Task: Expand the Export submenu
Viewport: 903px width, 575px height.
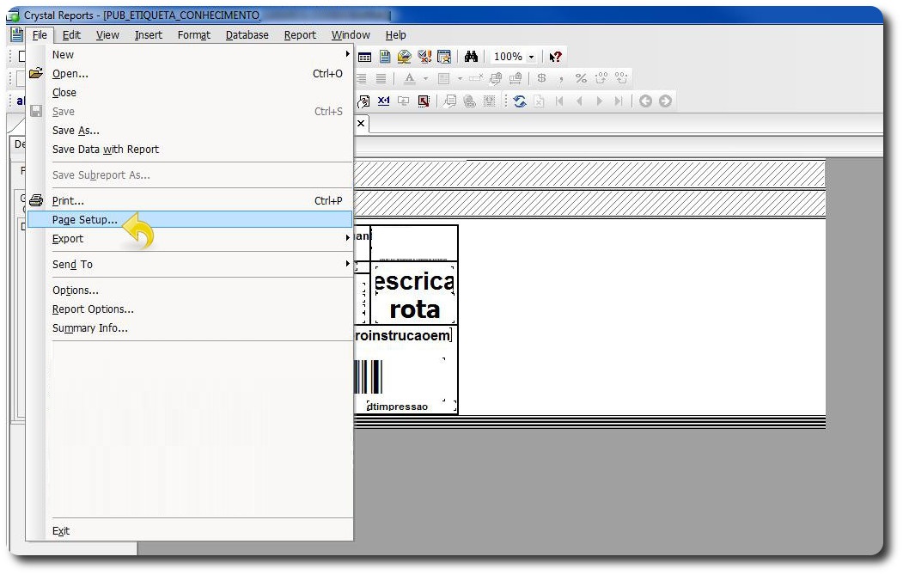Action: click(347, 238)
